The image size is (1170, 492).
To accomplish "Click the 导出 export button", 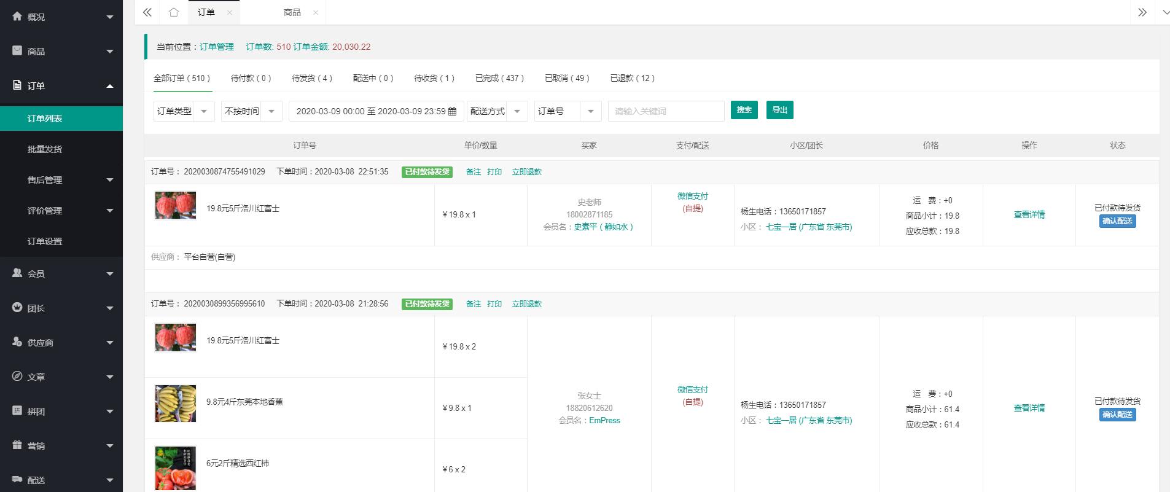I will (x=779, y=110).
